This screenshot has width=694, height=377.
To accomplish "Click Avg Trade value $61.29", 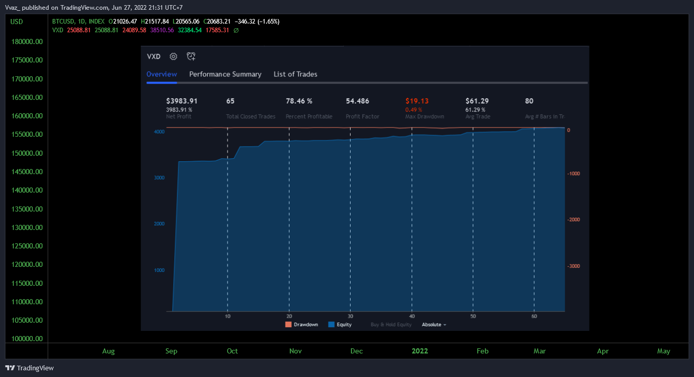I will tap(477, 101).
